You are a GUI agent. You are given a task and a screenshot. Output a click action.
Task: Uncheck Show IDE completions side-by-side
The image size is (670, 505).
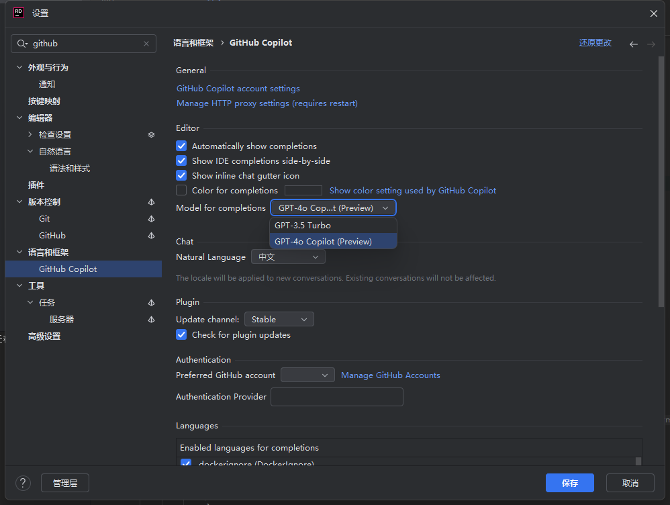[181, 160]
